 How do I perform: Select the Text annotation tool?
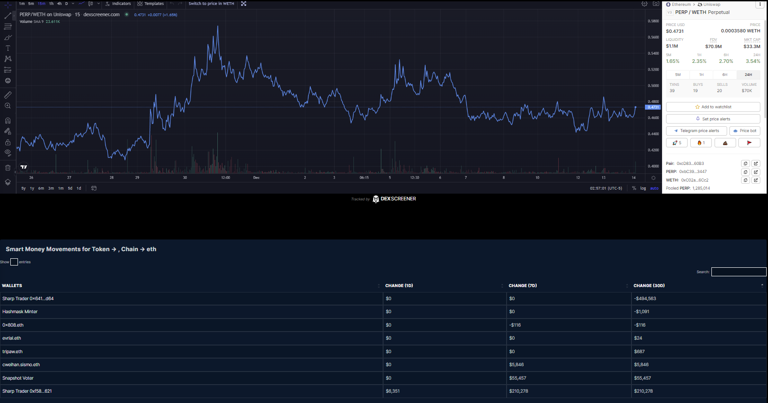click(8, 48)
